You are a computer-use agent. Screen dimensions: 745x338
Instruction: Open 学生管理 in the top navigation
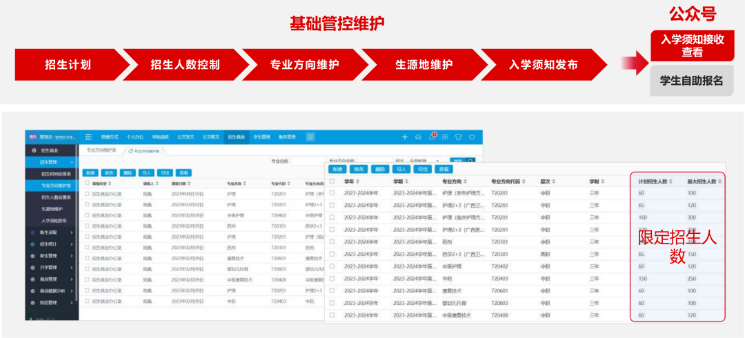pos(261,137)
